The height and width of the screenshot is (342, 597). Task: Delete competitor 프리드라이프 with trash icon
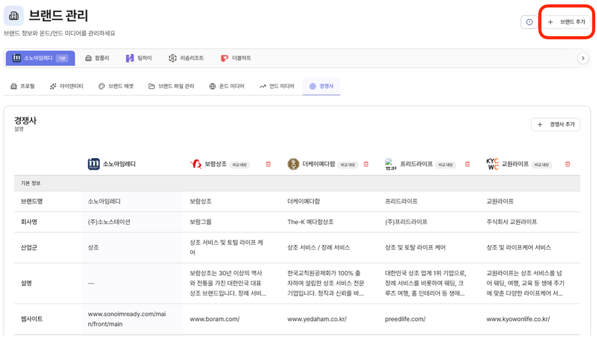[x=467, y=165]
